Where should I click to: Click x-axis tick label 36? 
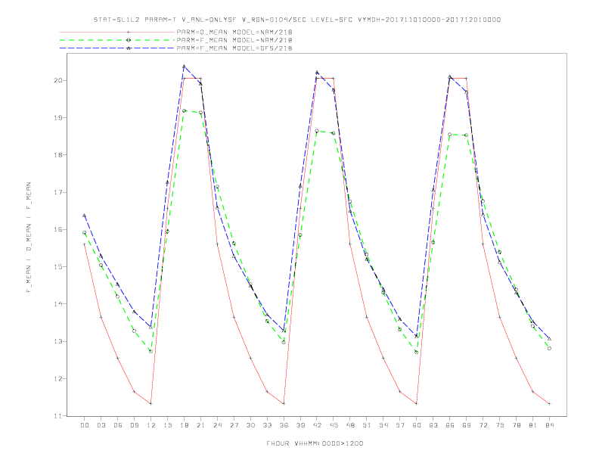coord(284,425)
